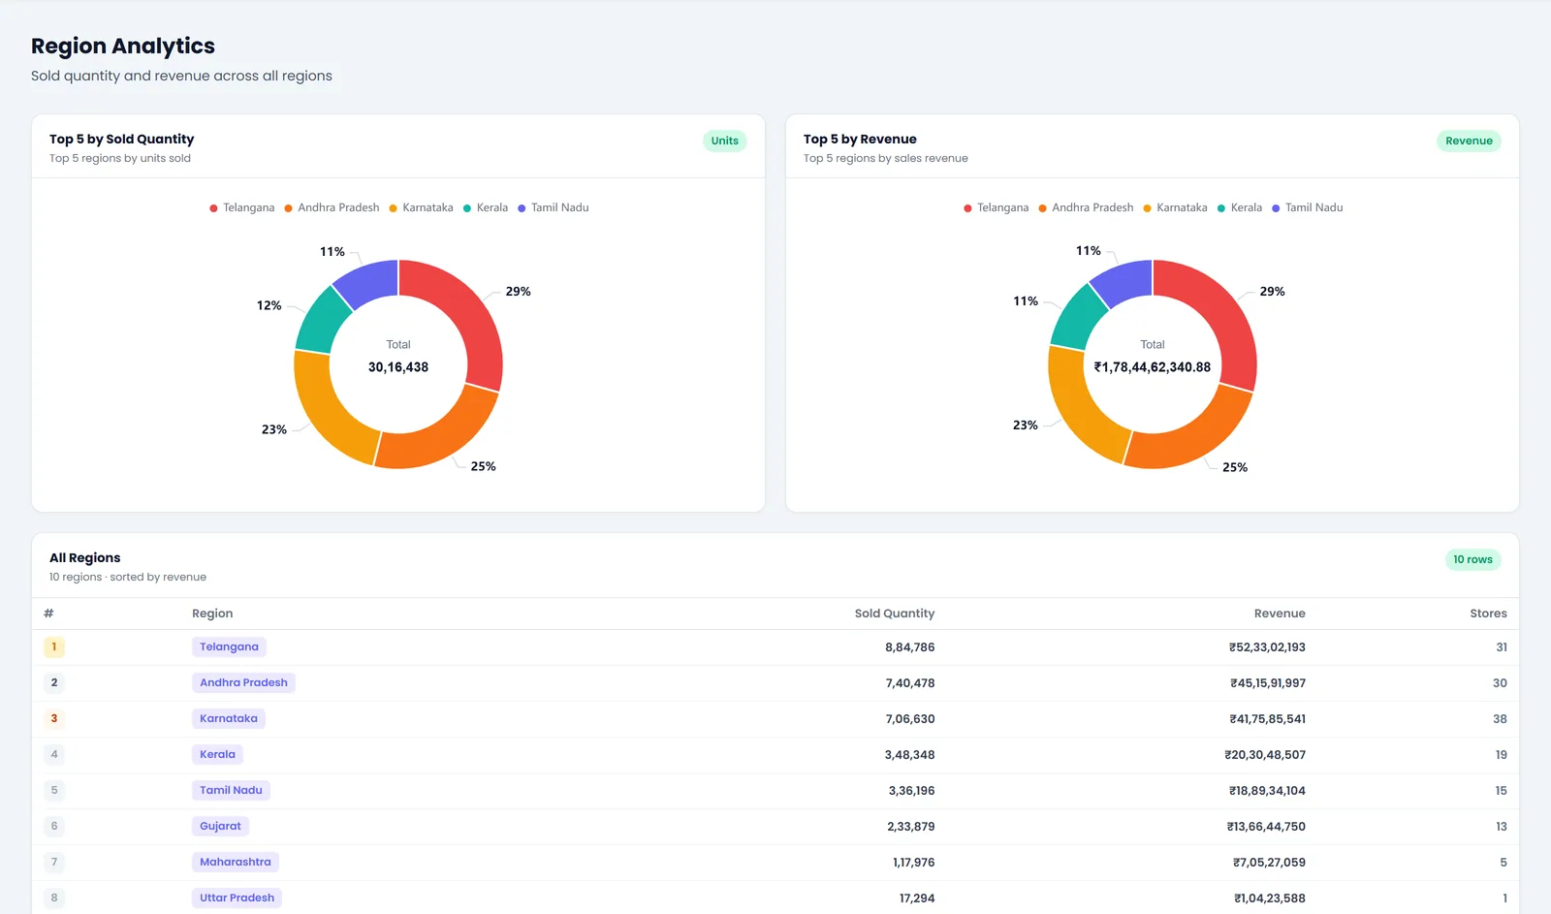This screenshot has height=914, width=1551.
Task: Click the Sold Quantity column header
Action: click(x=895, y=614)
